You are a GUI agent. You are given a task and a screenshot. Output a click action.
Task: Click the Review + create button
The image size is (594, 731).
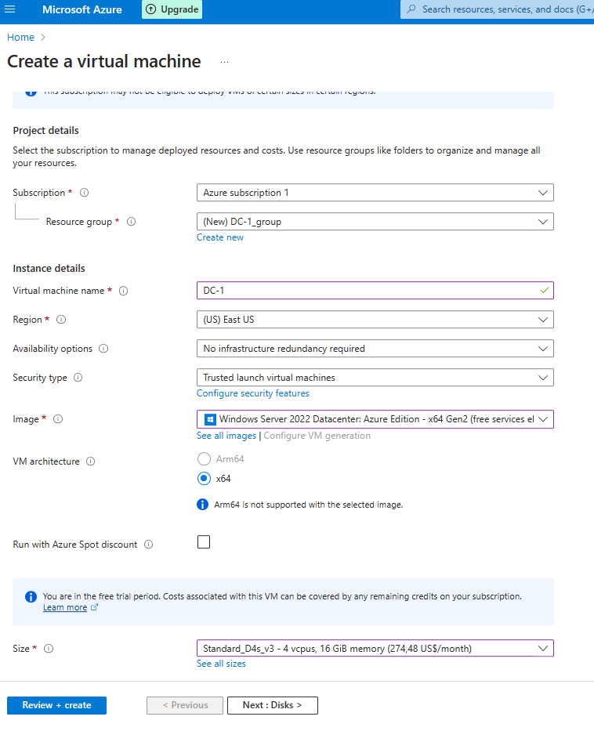[56, 705]
